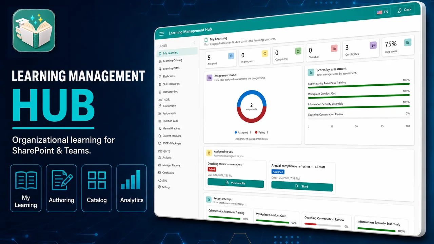Click the Scores by assessment panel icon

tap(311, 72)
